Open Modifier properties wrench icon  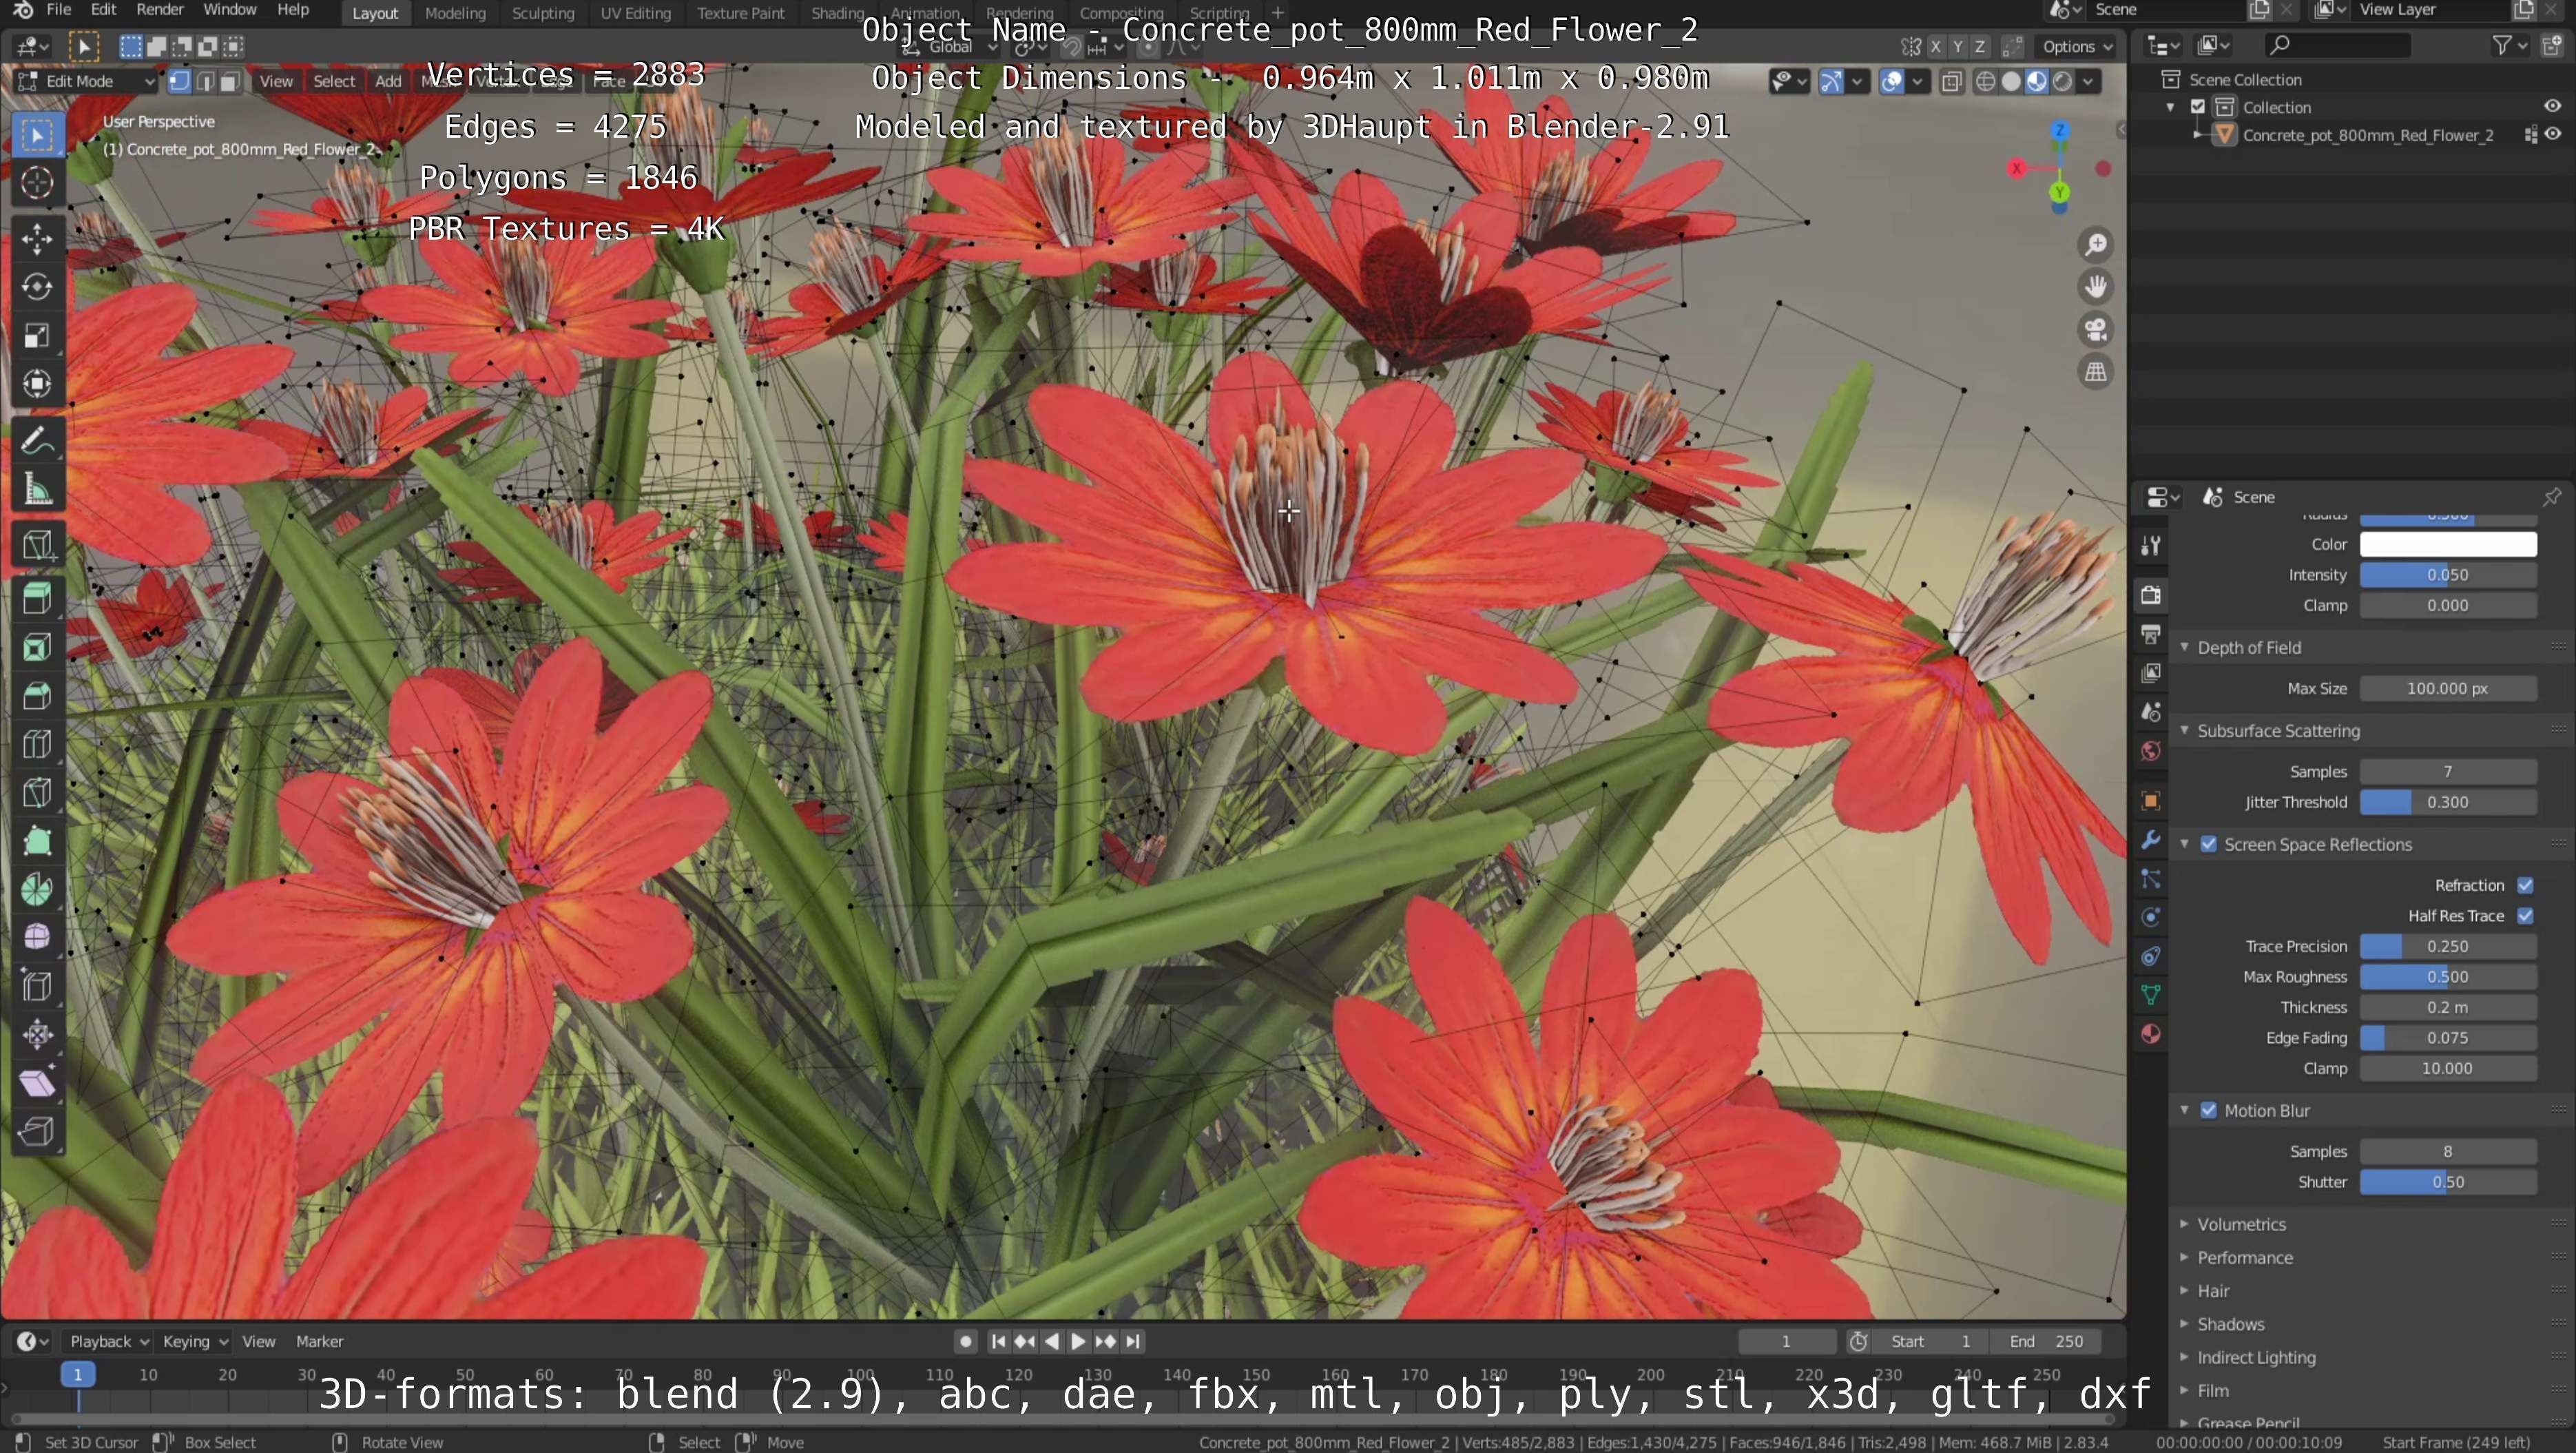click(2151, 840)
